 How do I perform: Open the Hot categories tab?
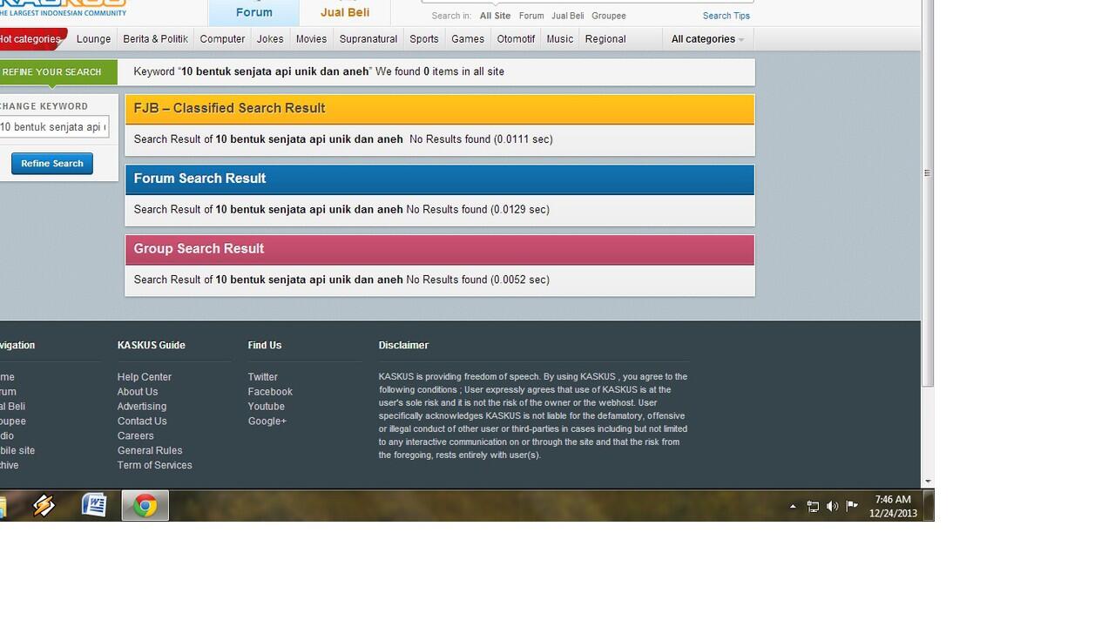[31, 39]
